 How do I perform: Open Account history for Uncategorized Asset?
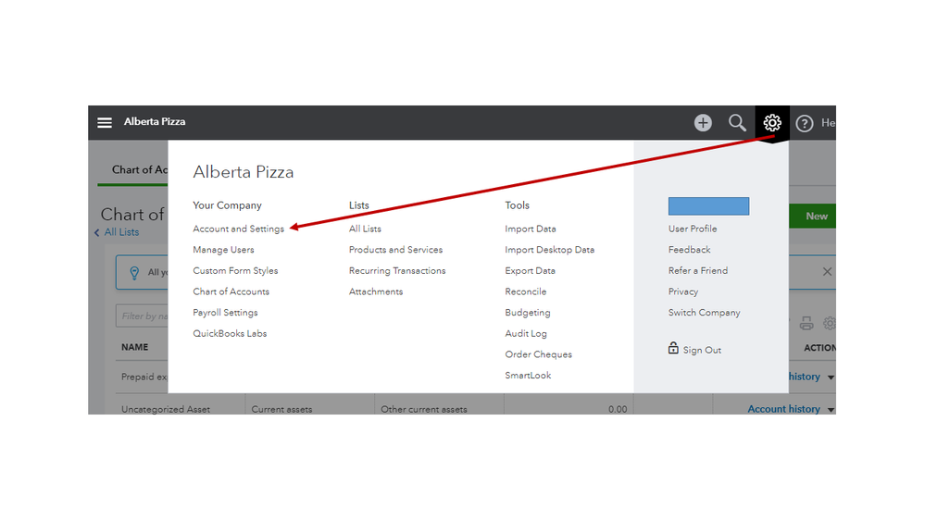coord(784,409)
